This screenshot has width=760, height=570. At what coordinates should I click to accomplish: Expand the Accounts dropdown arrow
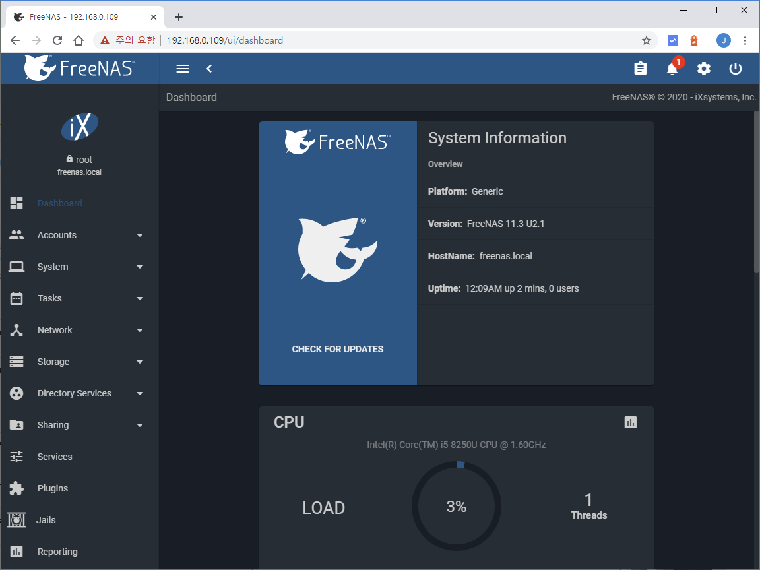[140, 235]
